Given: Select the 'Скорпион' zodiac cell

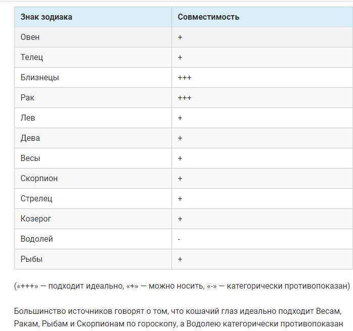Looking at the screenshot, I should [39, 179].
